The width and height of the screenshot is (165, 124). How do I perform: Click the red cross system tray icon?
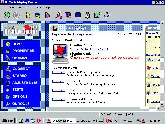[x=143, y=121]
